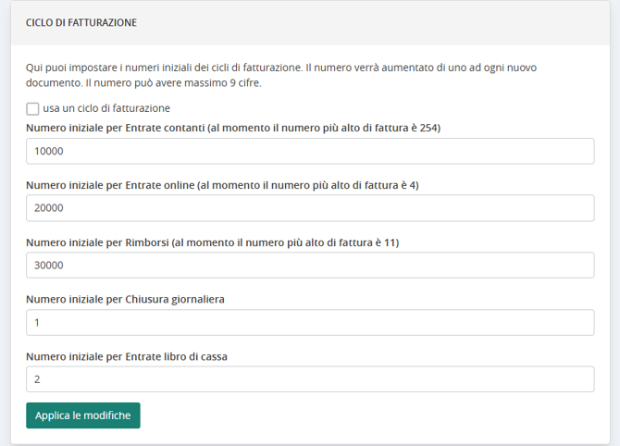Click the 'usa un ciclo di fatturazione' label text
The height and width of the screenshot is (446, 620).
tap(106, 108)
